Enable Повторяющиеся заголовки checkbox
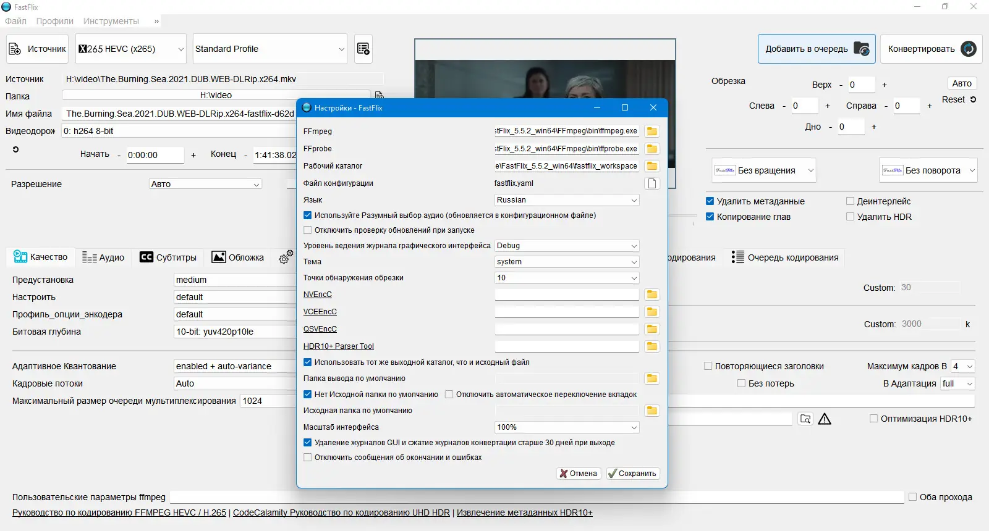 tap(708, 366)
